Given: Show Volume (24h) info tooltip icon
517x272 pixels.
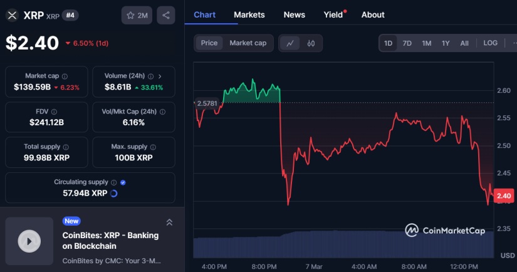Looking at the screenshot, I should [150, 76].
